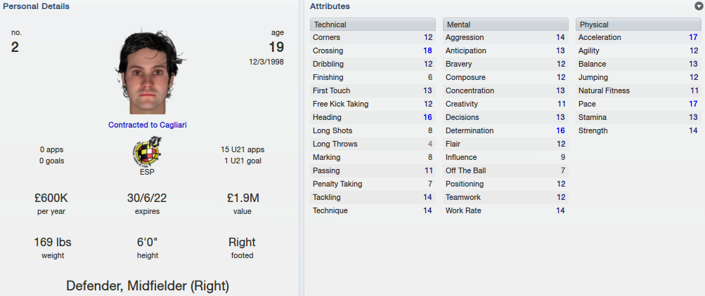Click the 30/6/22 contract expiry date

[148, 199]
